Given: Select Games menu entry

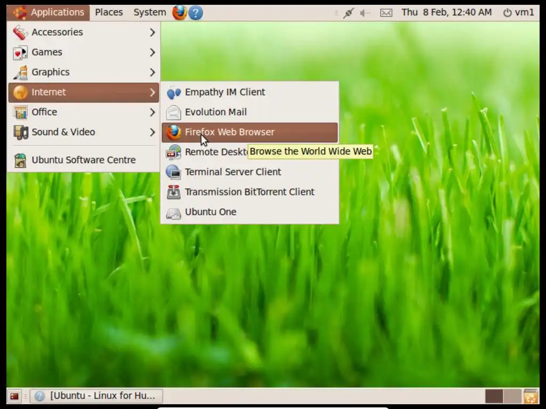Looking at the screenshot, I should (84, 53).
